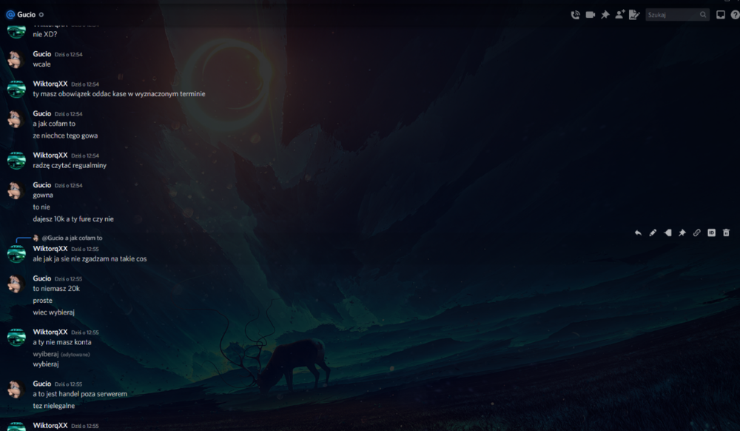Click the @ icon beside Gucio in the header
The height and width of the screenshot is (431, 740).
coord(10,15)
